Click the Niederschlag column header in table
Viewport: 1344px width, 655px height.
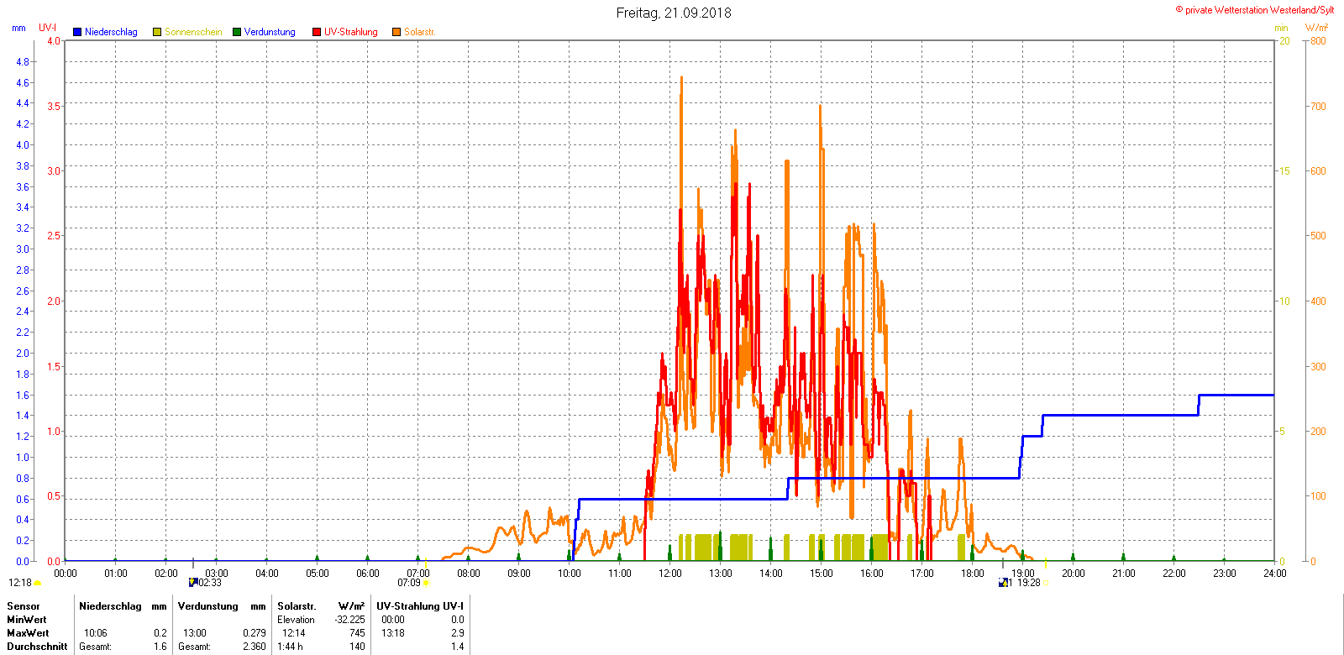click(x=110, y=606)
